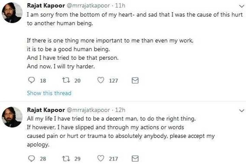
Task: Expand the chevron menu on 12h tweet
Action: pos(241,110)
